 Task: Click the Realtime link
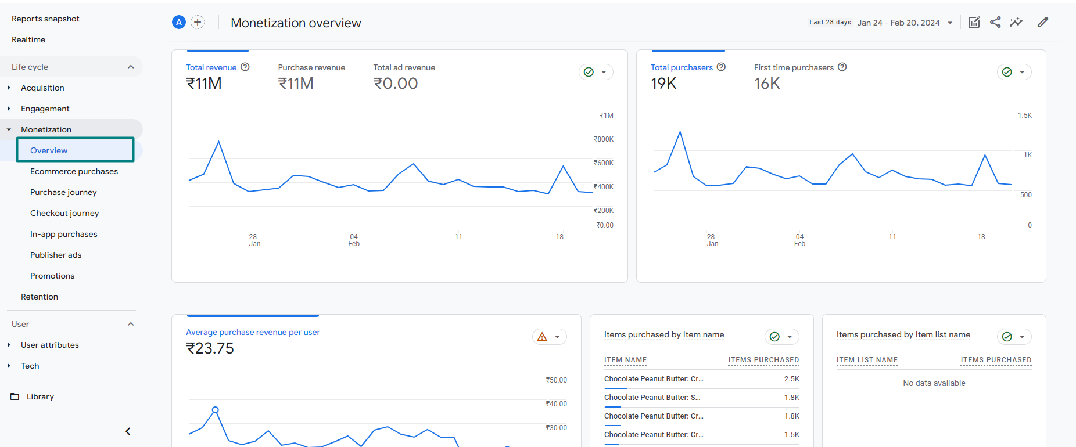(x=28, y=39)
